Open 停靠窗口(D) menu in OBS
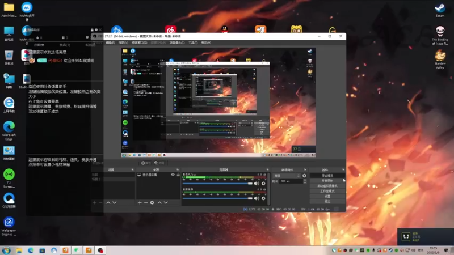 (139, 43)
